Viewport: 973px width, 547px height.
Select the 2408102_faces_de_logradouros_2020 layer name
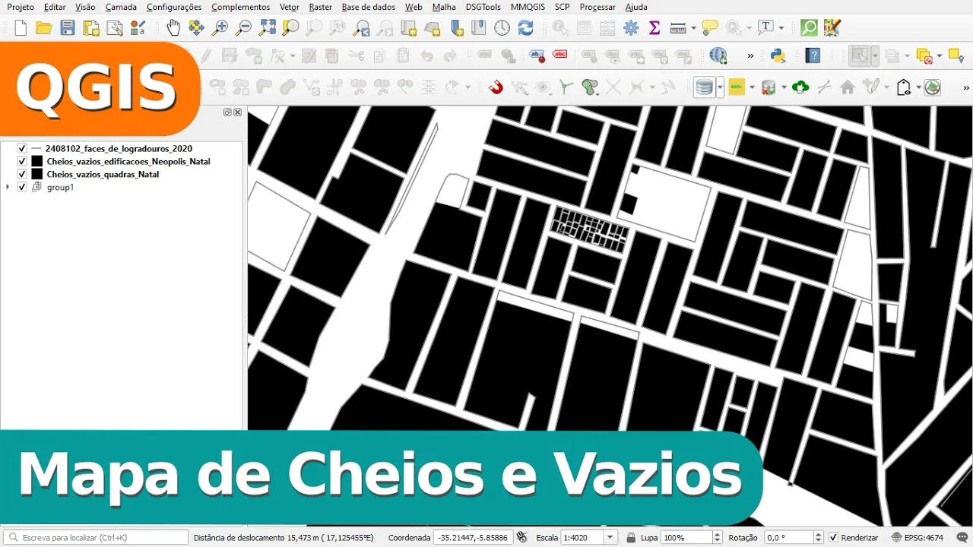pos(119,149)
